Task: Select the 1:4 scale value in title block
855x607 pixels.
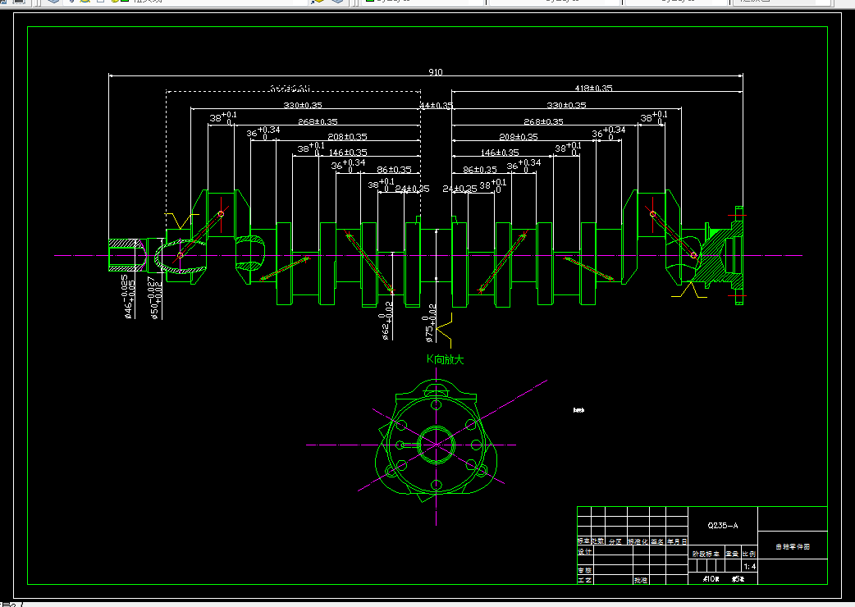Action: point(750,566)
